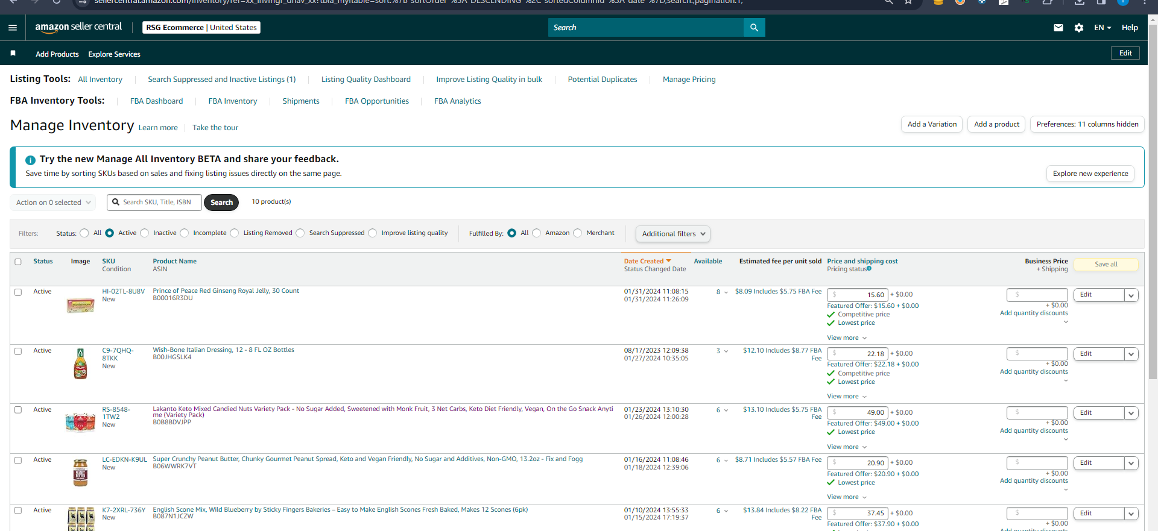The height and width of the screenshot is (531, 1158).
Task: Tick checkbox for Wish-Bone Italian Dressing row
Action: coord(18,351)
